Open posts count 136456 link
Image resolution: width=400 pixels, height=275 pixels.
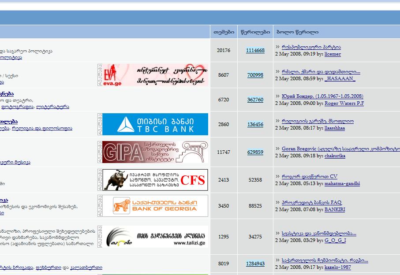point(255,125)
